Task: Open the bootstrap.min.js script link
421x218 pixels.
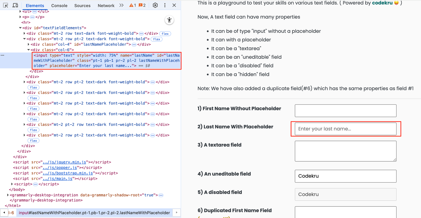Action: coord(68,173)
